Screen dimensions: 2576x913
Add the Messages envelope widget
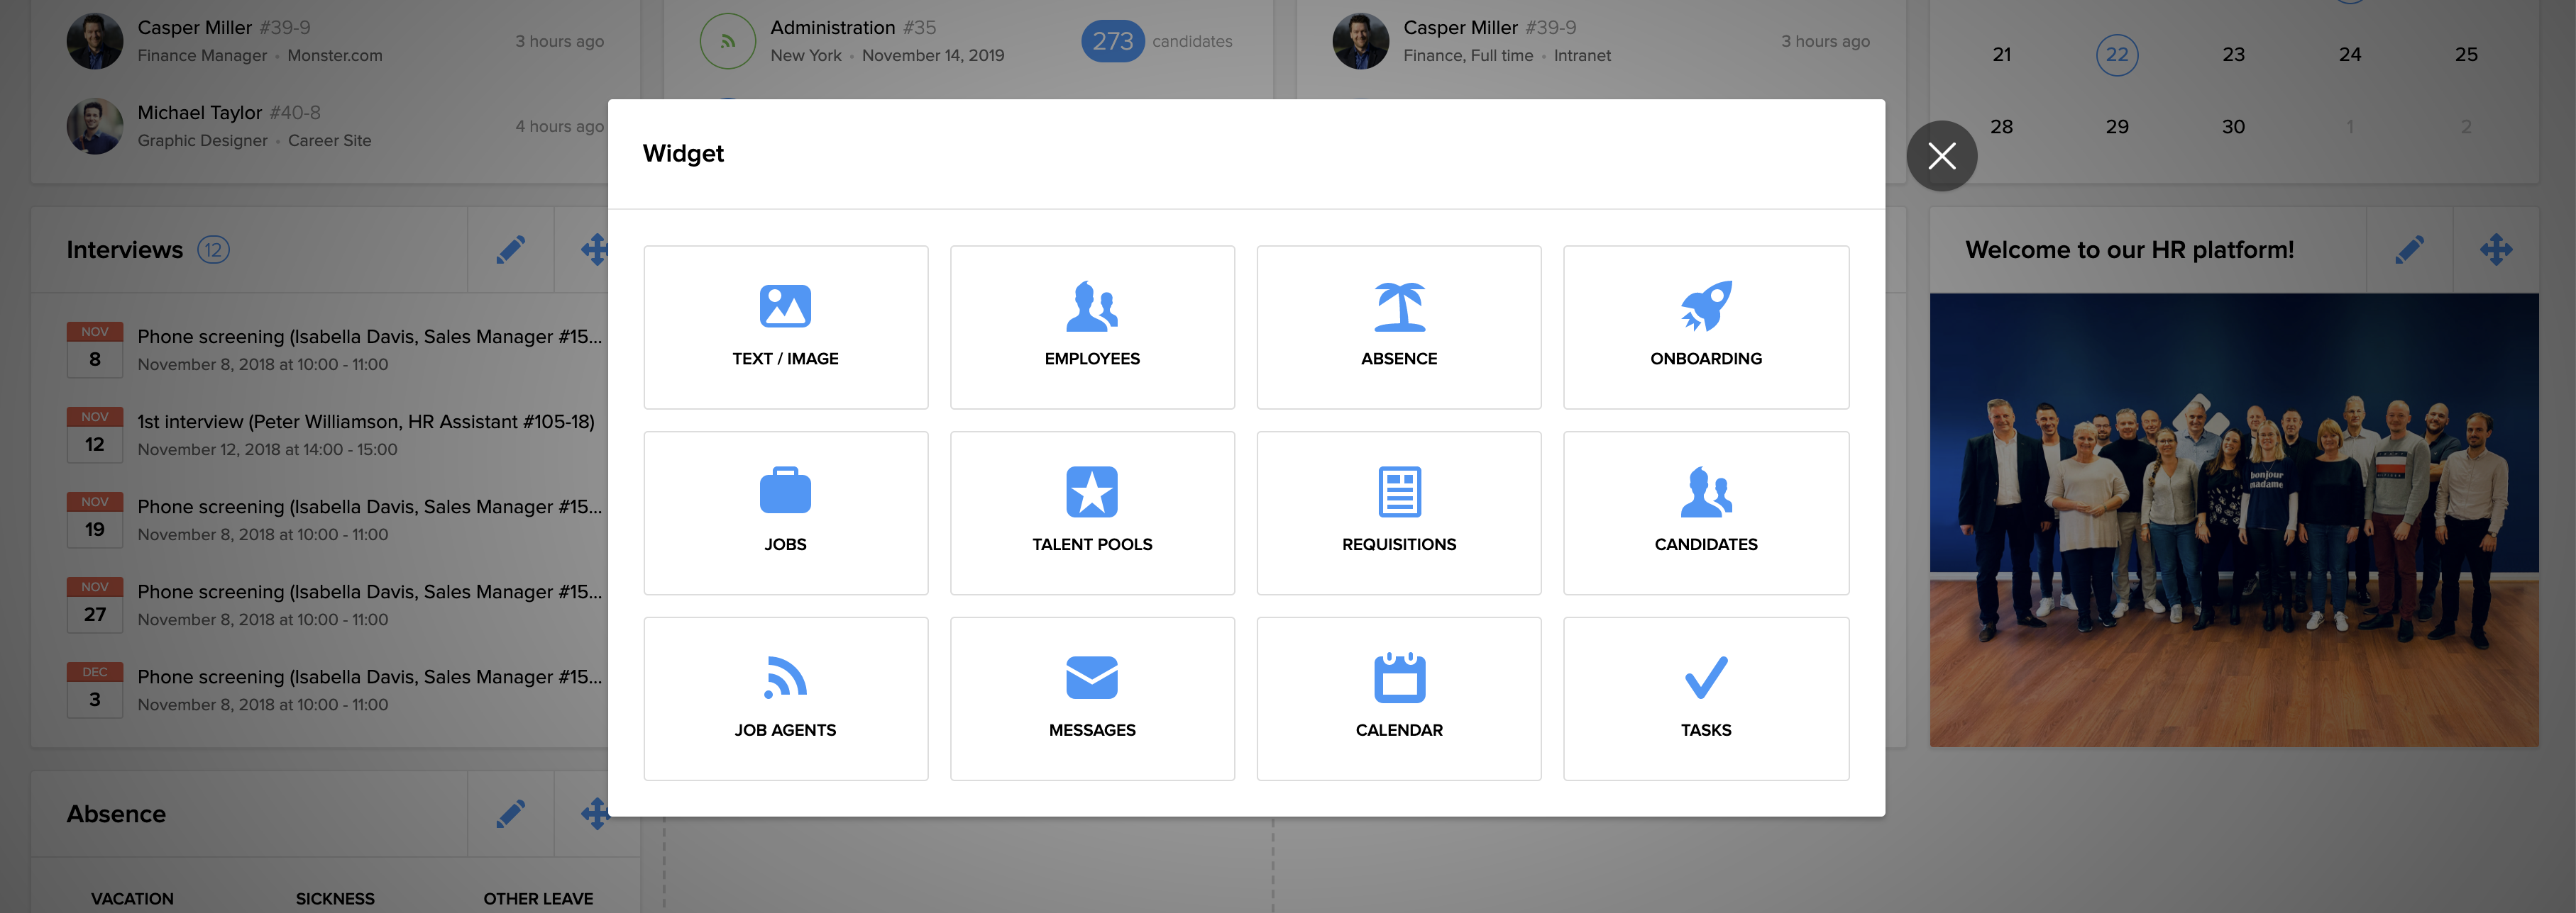coord(1092,698)
